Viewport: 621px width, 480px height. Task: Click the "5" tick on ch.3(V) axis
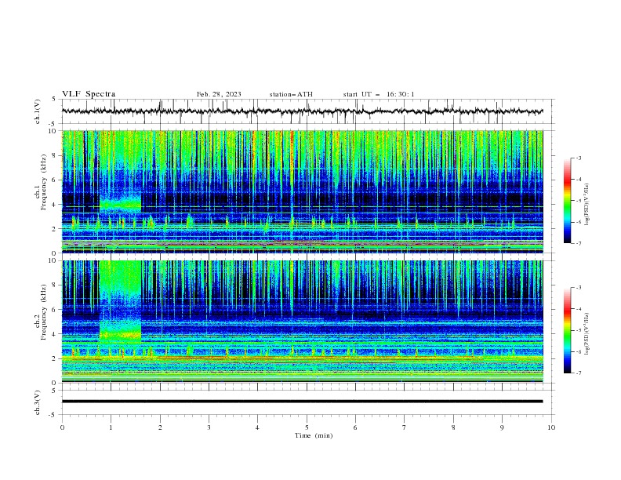[x=54, y=390]
